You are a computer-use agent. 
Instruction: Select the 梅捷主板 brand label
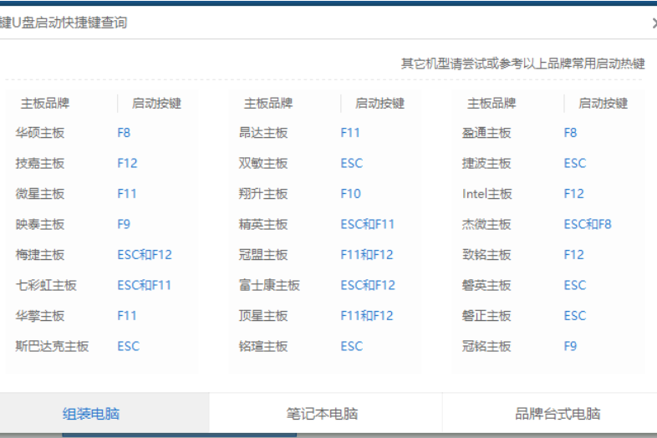click(40, 254)
